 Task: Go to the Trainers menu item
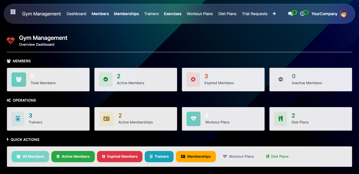(151, 14)
